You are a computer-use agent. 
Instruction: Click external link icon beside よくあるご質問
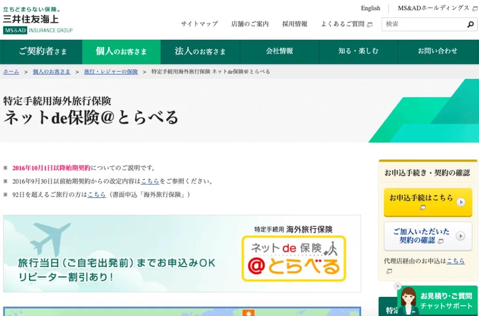coord(370,24)
